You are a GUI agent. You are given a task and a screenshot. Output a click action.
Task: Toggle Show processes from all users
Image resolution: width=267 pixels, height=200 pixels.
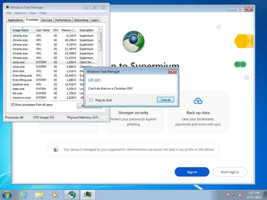[x=13, y=105]
